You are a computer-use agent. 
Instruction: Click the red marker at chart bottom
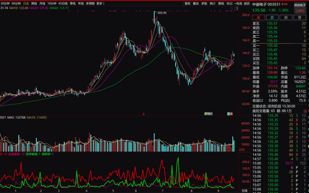point(144,114)
